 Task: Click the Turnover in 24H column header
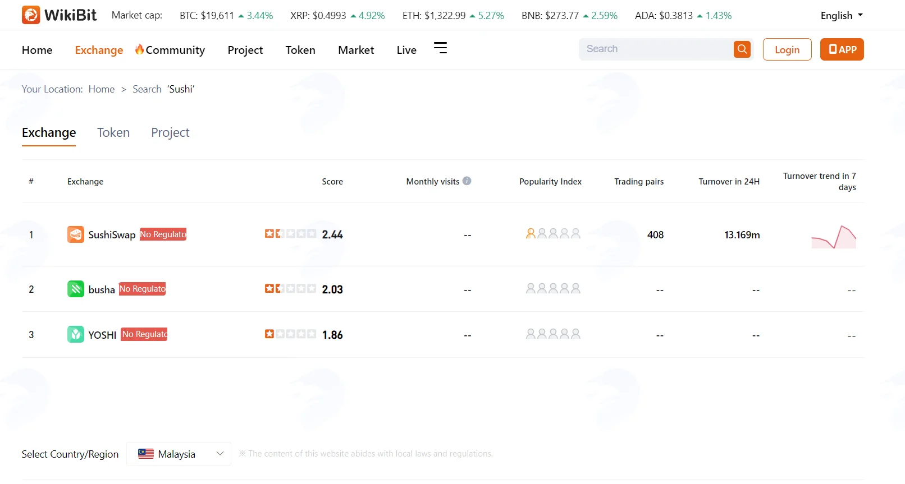click(x=729, y=182)
